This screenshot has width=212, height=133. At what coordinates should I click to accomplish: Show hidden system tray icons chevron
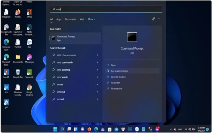(171, 129)
